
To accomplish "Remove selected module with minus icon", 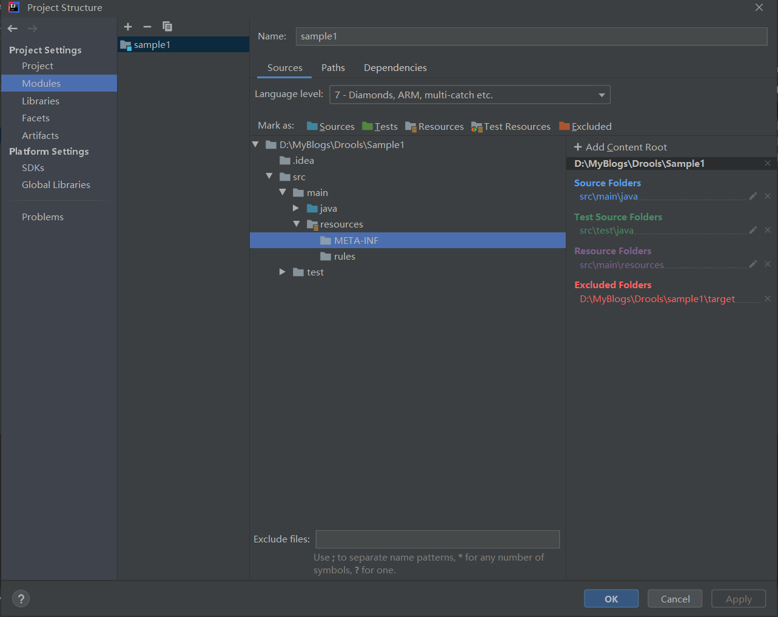I will pyautogui.click(x=147, y=27).
